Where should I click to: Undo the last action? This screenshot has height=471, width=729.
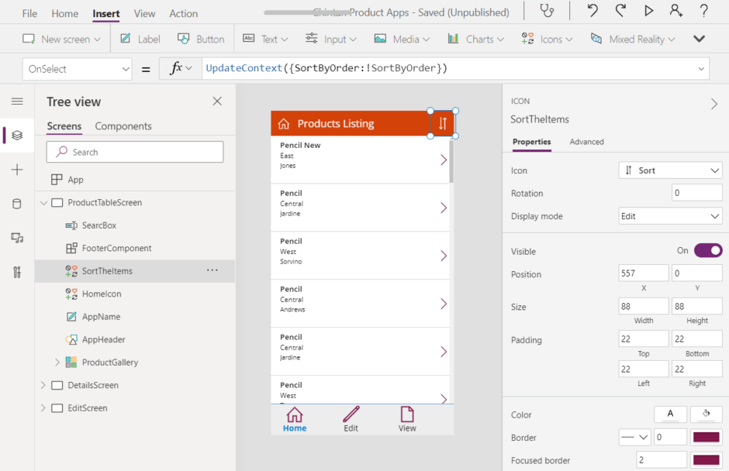pos(592,10)
